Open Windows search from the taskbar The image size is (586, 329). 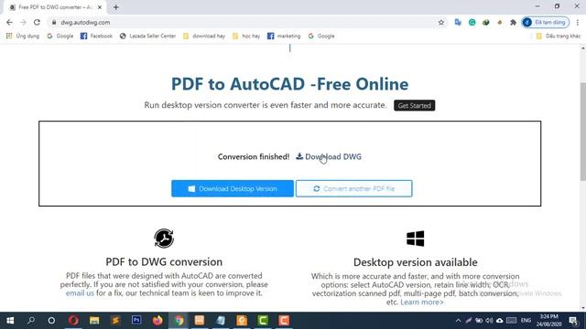click(x=31, y=321)
